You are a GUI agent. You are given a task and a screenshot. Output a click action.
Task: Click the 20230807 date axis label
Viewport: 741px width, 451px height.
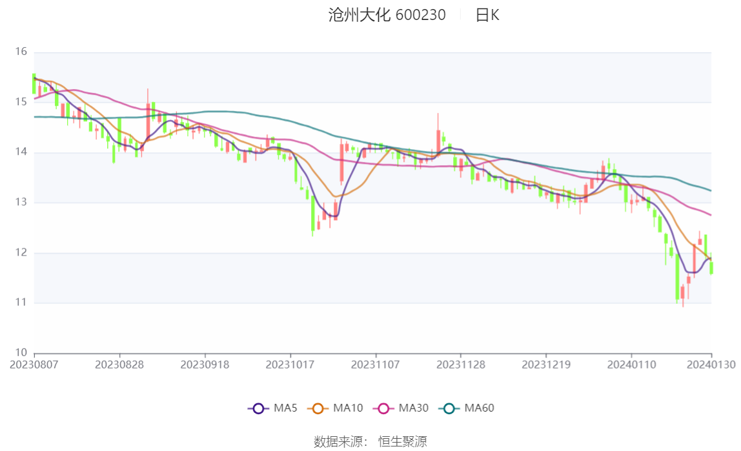pyautogui.click(x=34, y=365)
